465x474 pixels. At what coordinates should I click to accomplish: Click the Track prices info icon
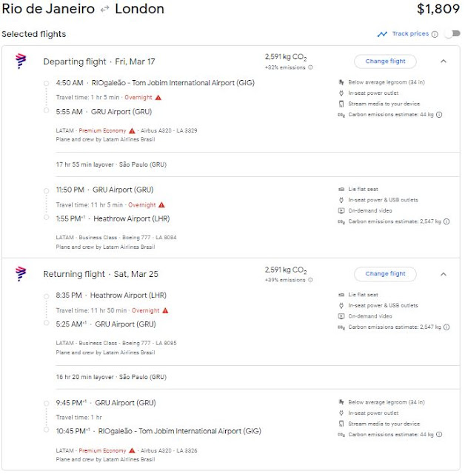pyautogui.click(x=435, y=34)
